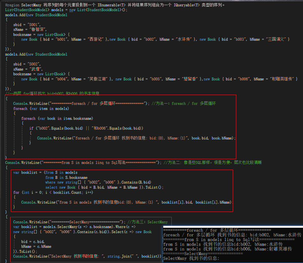Viewport: 303px width, 263px height.
Task: Click the sName = "鲁智深" assignment
Action: point(30,30)
